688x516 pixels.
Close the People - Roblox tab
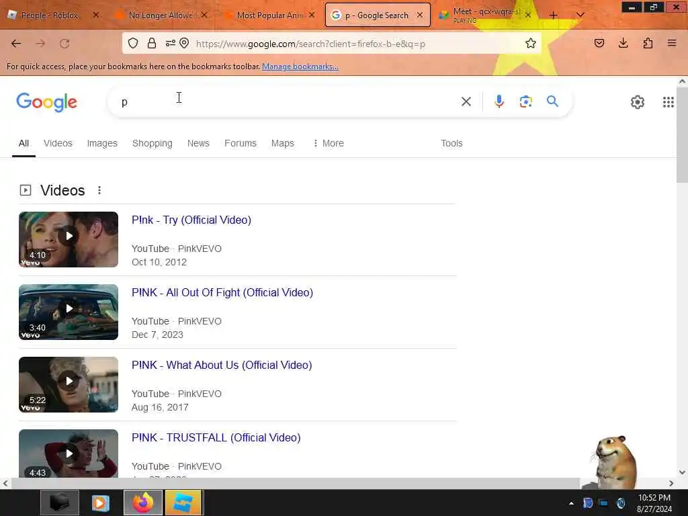(x=96, y=15)
